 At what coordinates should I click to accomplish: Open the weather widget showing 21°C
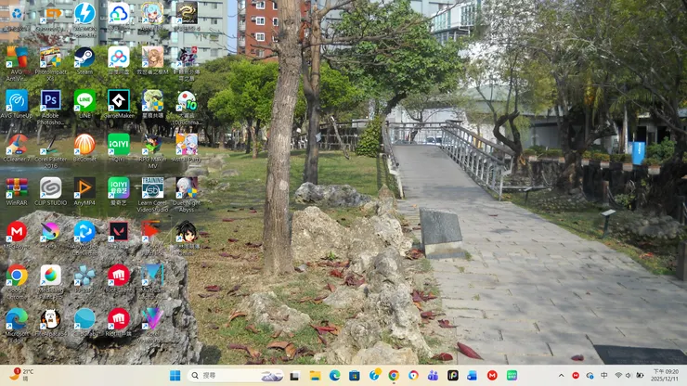(x=20, y=376)
